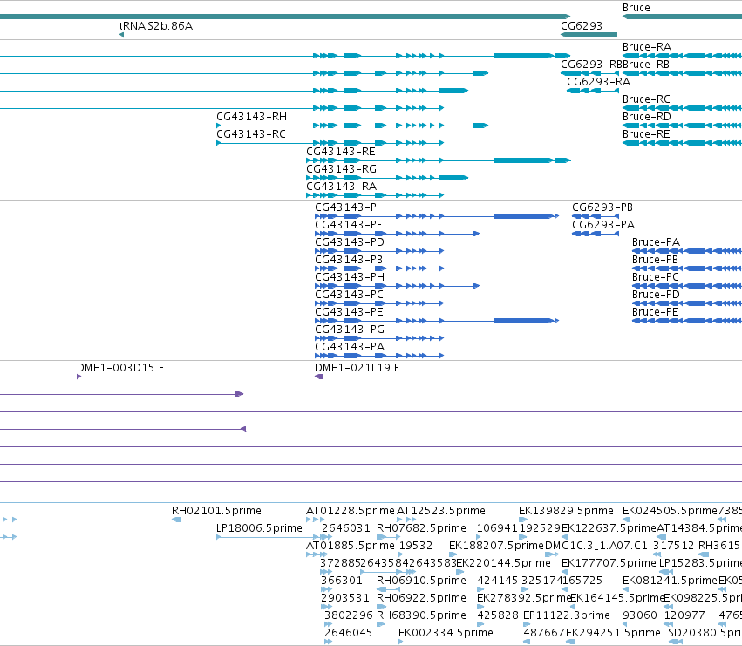Viewport: 742px width, 646px height.
Task: Click the Bruce-RE transcript label
Action: coord(646,134)
